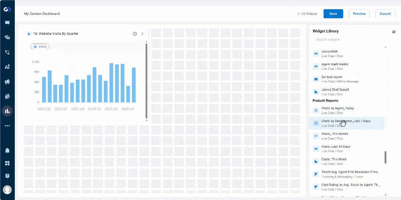Viewport: 401px width, 200px height.
Task: Click the Website Visits widget vertical scrollbar
Action: tap(146, 81)
